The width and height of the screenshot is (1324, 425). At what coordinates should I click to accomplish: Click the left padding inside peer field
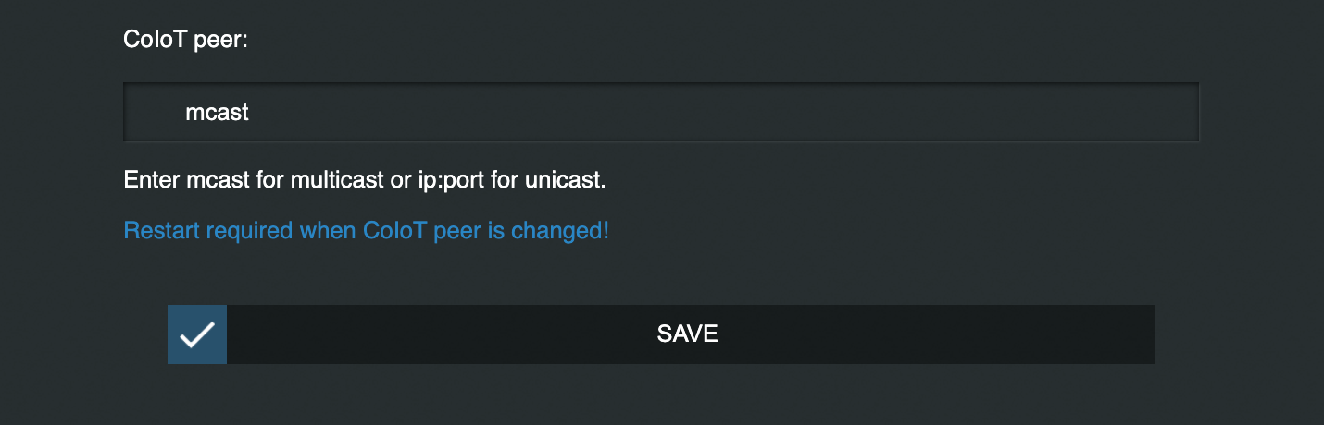(155, 113)
